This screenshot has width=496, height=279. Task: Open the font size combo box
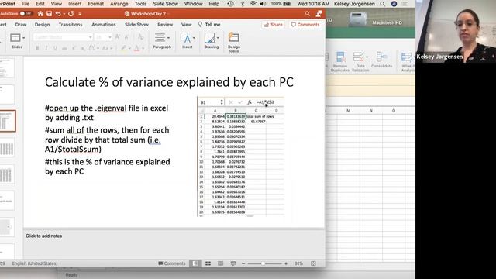[103, 37]
